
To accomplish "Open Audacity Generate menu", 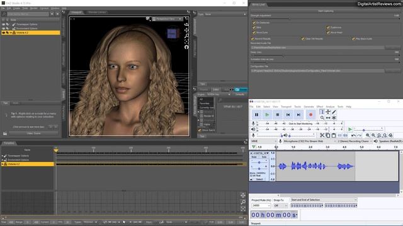I will tap(309, 107).
